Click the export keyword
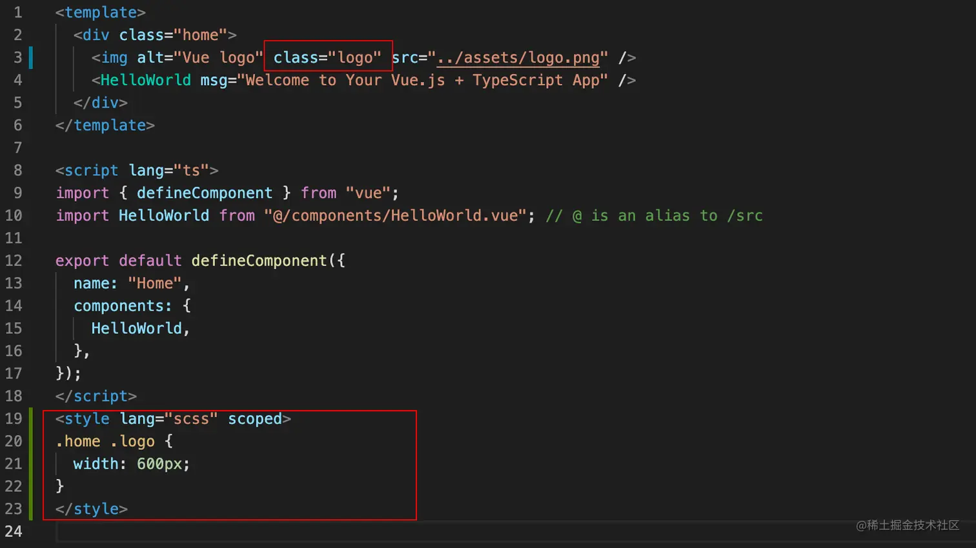Screen dimensions: 976x548 [x=83, y=260]
